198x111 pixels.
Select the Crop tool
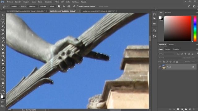click(3, 30)
